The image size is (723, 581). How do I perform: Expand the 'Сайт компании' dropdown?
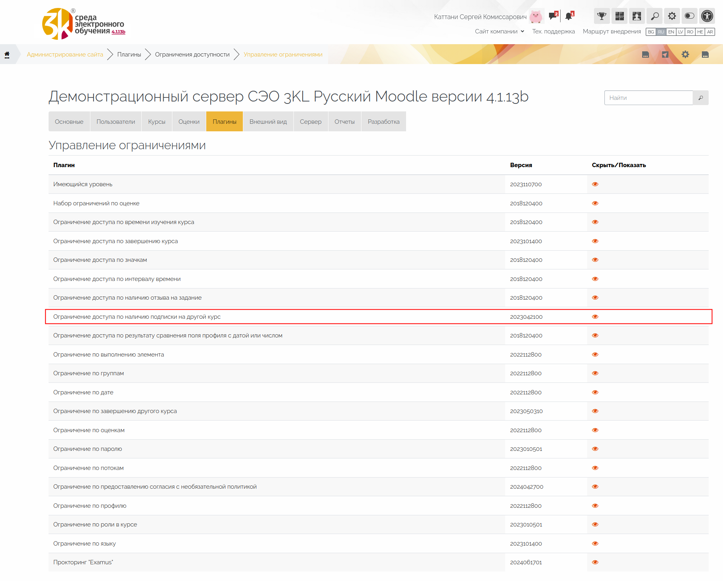pyautogui.click(x=499, y=31)
